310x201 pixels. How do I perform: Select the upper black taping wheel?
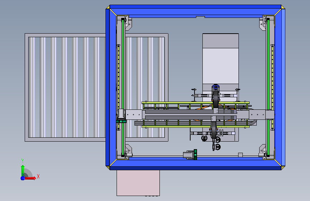click(x=216, y=98)
